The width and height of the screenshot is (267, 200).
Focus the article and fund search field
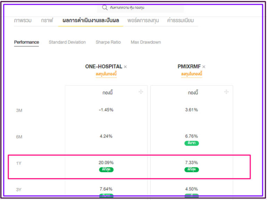click(x=140, y=8)
